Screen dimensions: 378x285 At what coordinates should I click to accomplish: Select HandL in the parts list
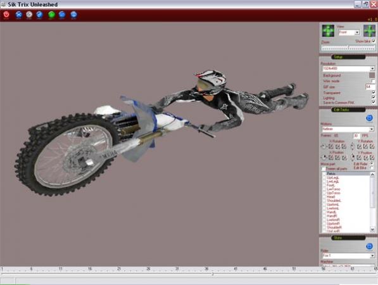[x=331, y=212]
